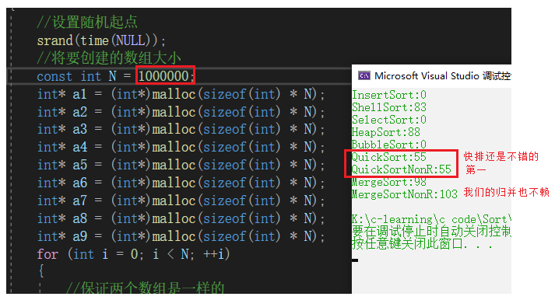The height and width of the screenshot is (300, 555).
Task: Click variable a8 in malloc line
Action: 79,218
